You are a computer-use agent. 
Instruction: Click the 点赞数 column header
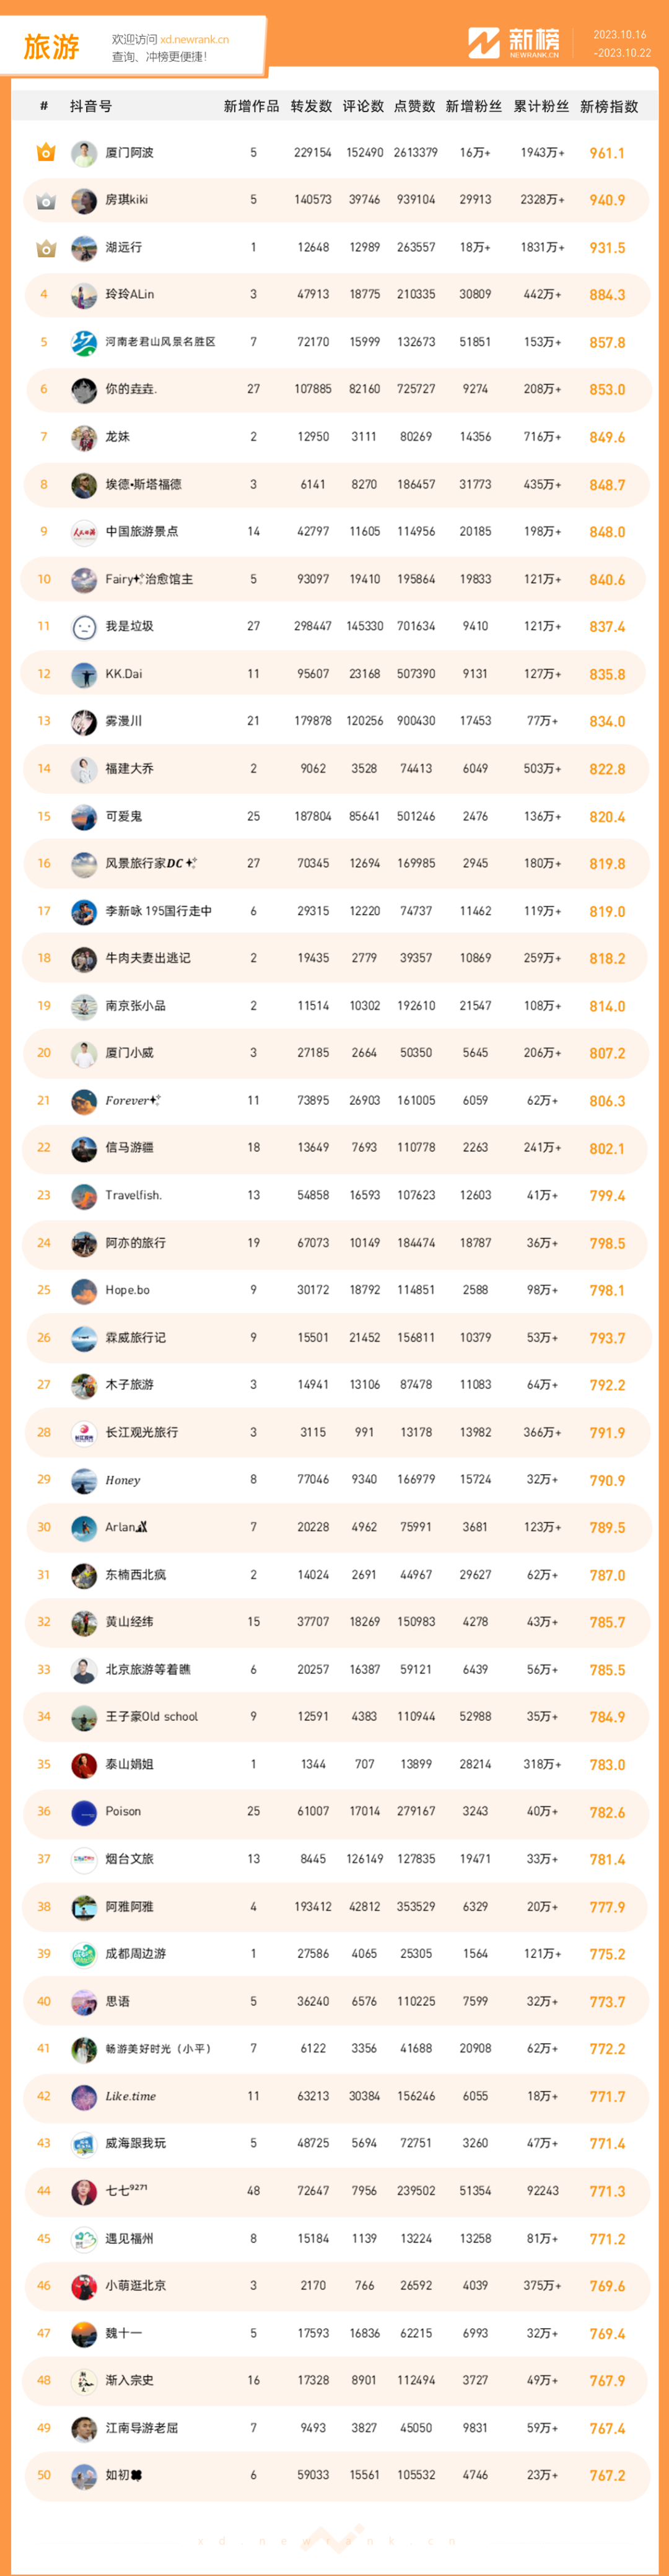click(414, 106)
